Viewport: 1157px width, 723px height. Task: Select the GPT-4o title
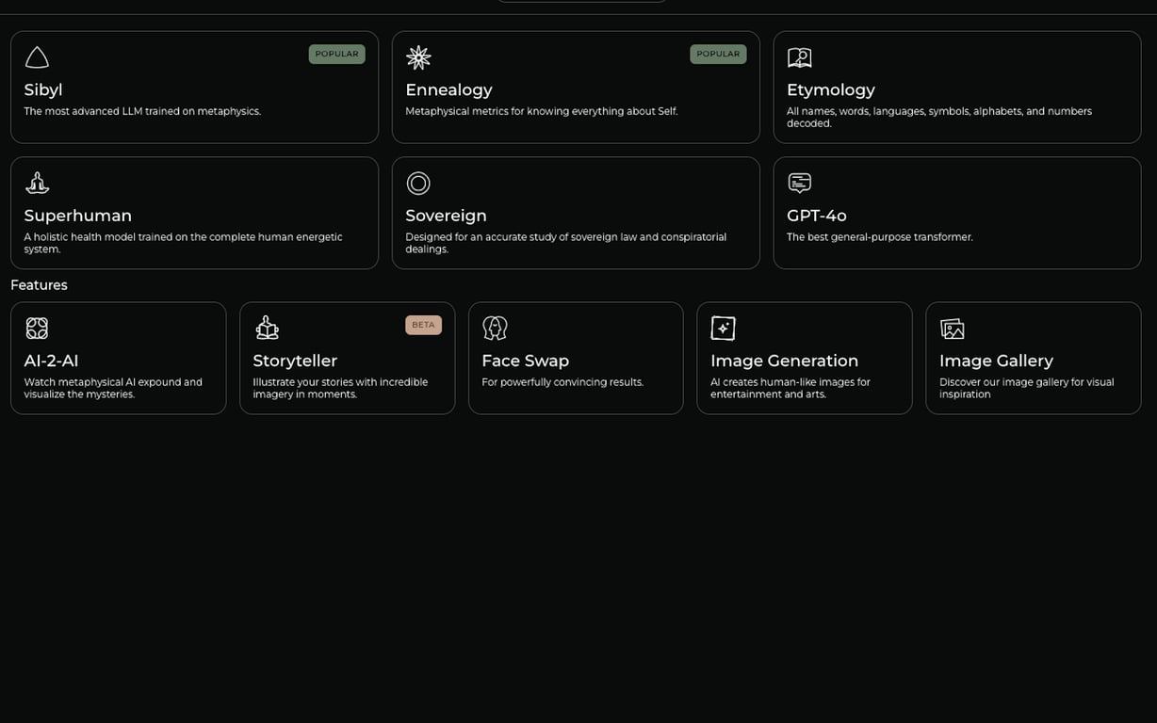pyautogui.click(x=816, y=216)
